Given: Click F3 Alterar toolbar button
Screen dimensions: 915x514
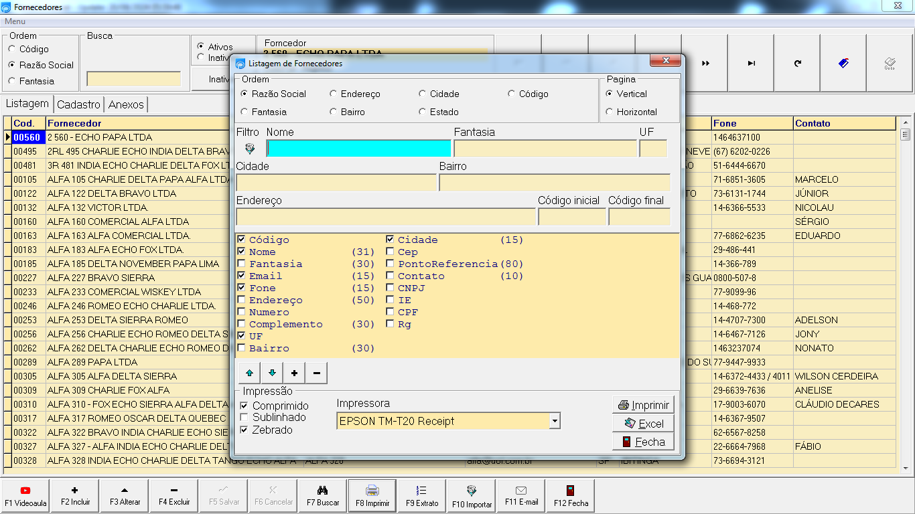Looking at the screenshot, I should (125, 496).
